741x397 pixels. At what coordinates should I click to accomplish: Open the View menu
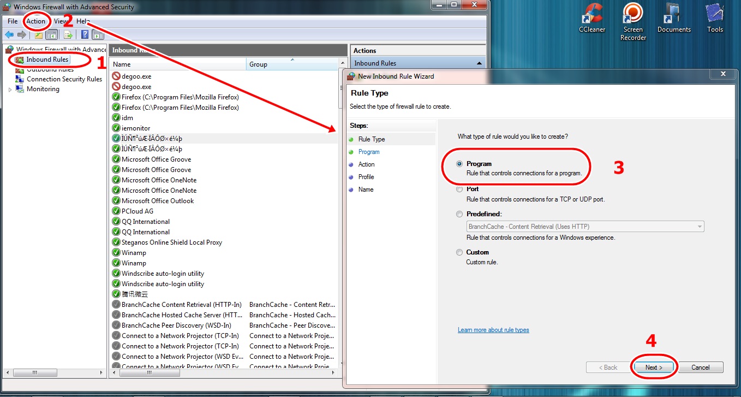click(61, 21)
